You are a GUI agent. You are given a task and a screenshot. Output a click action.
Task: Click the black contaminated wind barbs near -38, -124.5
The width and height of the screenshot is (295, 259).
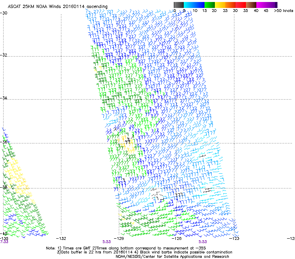pyautogui.click(x=208, y=190)
